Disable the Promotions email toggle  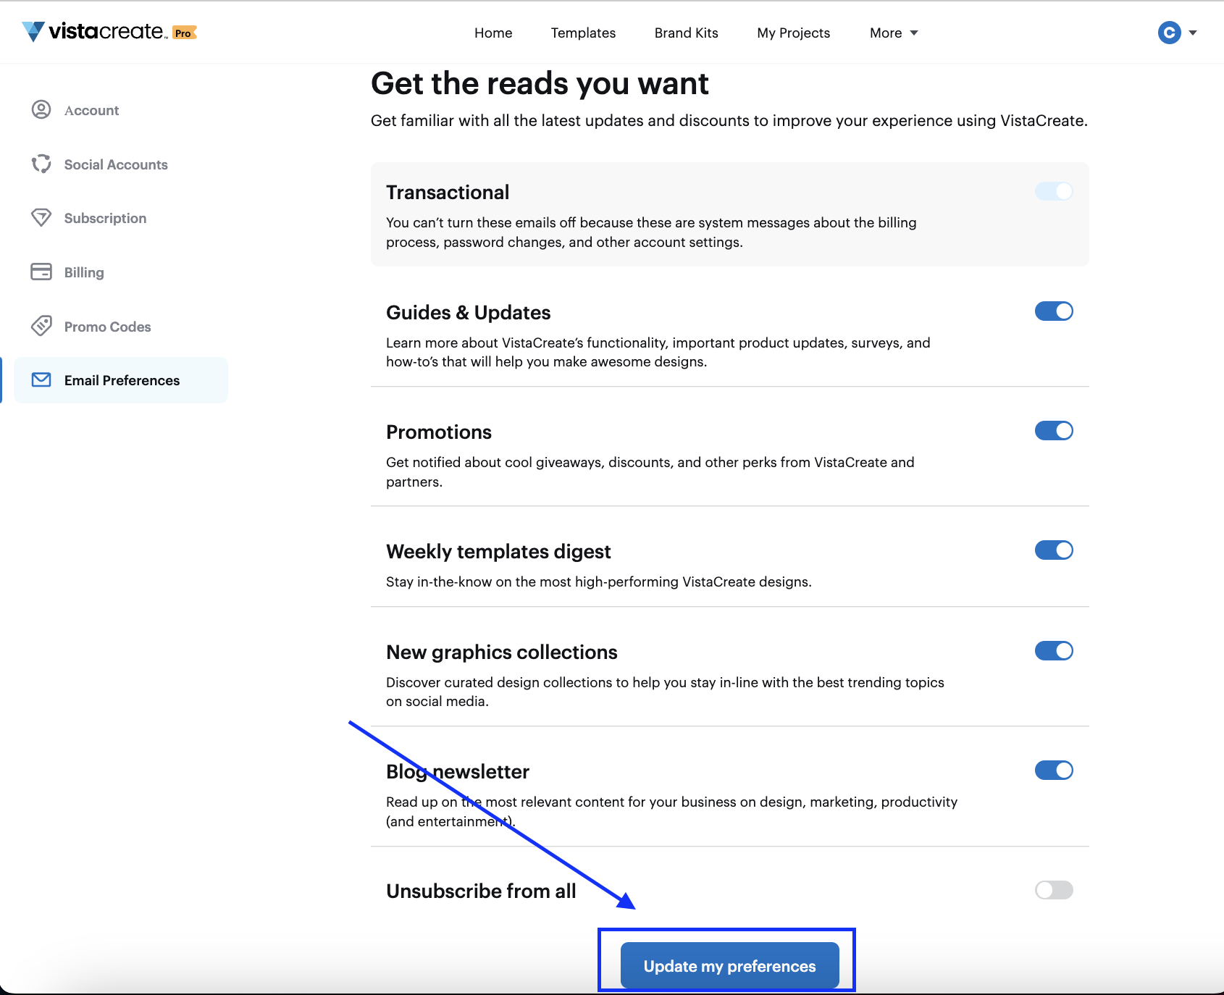click(1054, 431)
